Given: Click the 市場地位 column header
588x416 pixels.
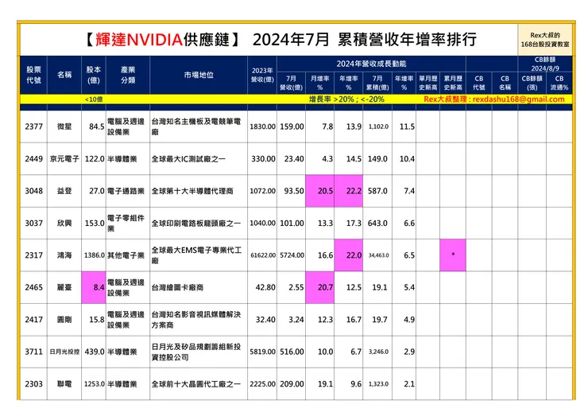Looking at the screenshot, I should click(199, 75).
